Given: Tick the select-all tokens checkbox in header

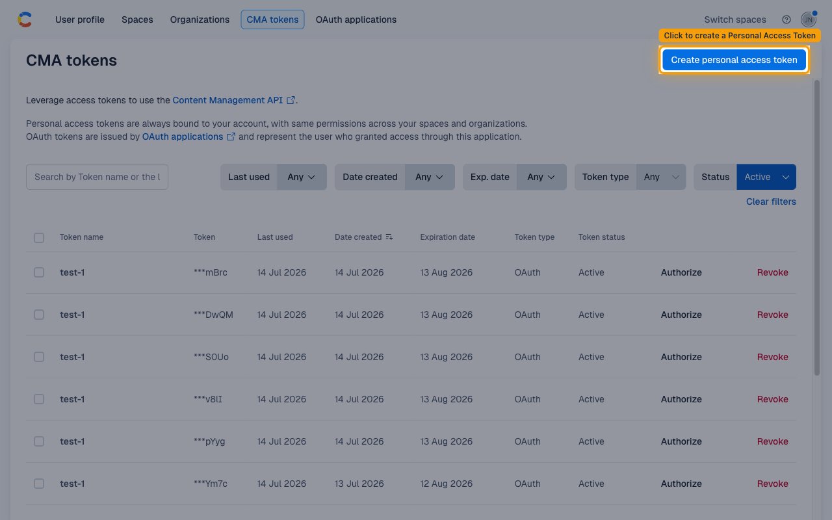Looking at the screenshot, I should click(x=39, y=238).
